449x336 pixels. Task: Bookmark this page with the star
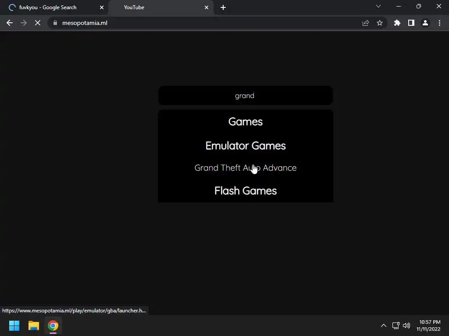[379, 23]
